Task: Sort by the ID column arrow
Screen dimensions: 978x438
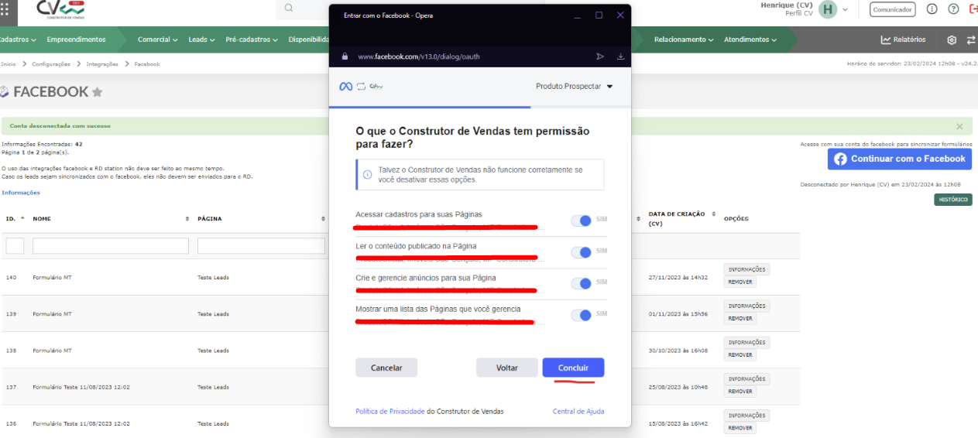Action: (22, 218)
